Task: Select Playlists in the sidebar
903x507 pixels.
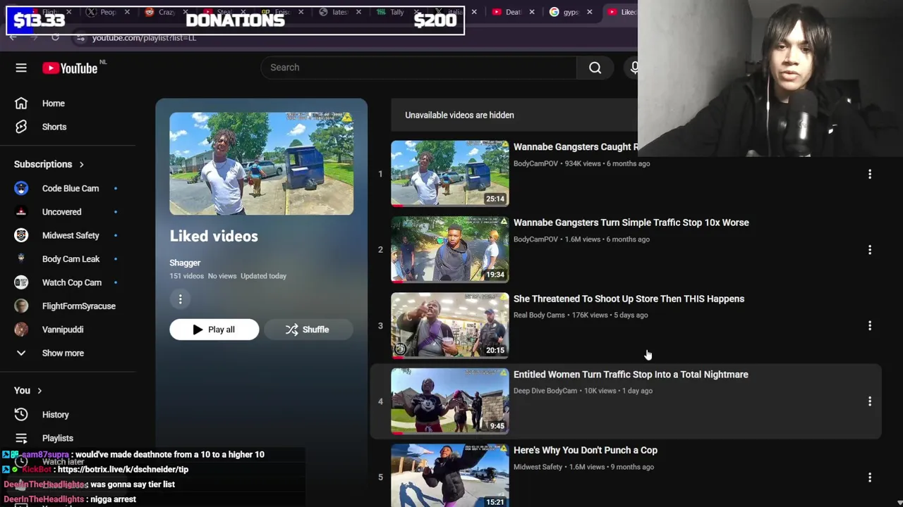Action: [58, 438]
